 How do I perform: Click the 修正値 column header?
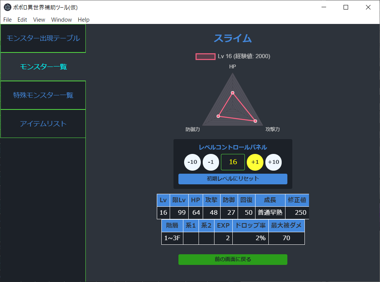[297, 200]
